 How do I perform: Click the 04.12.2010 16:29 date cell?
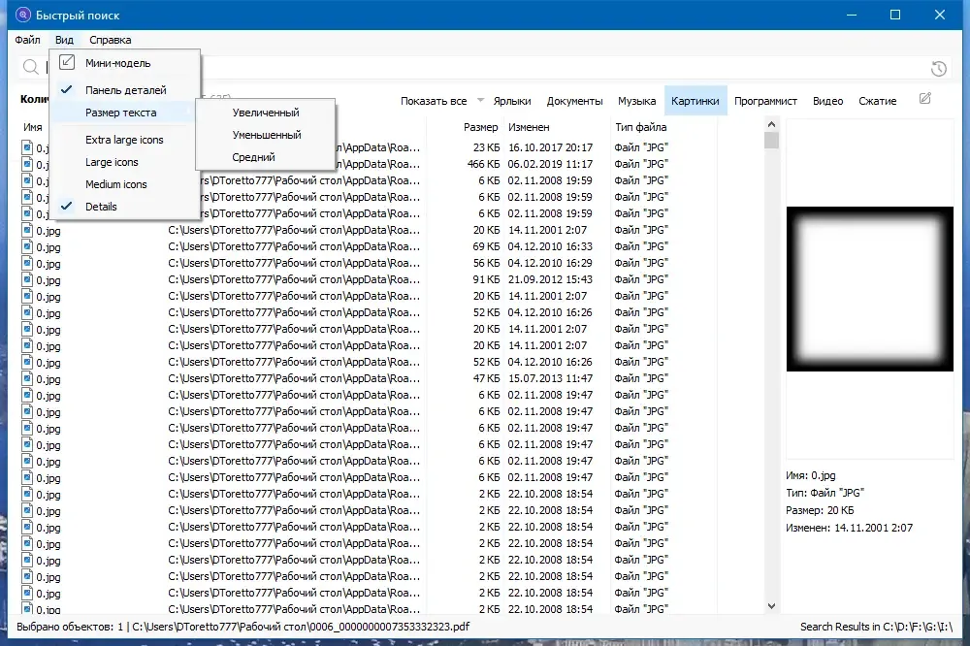coord(550,263)
